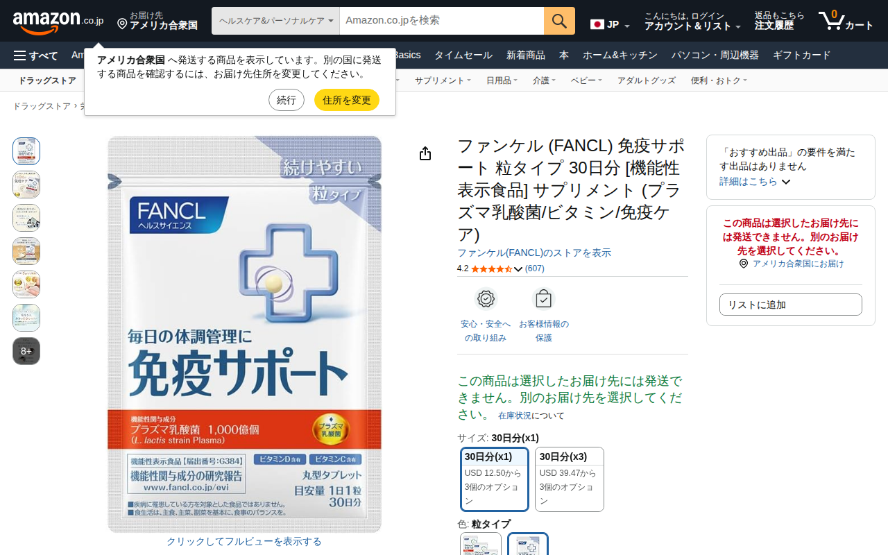Click bold ドラッグストア in the subnav bar
Image resolution: width=888 pixels, height=555 pixels.
click(47, 80)
